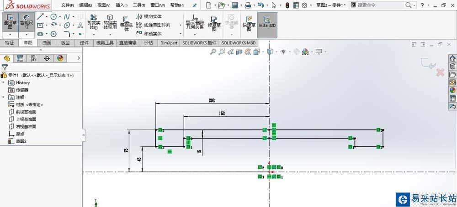Select the Point sketch tool

point(80,34)
